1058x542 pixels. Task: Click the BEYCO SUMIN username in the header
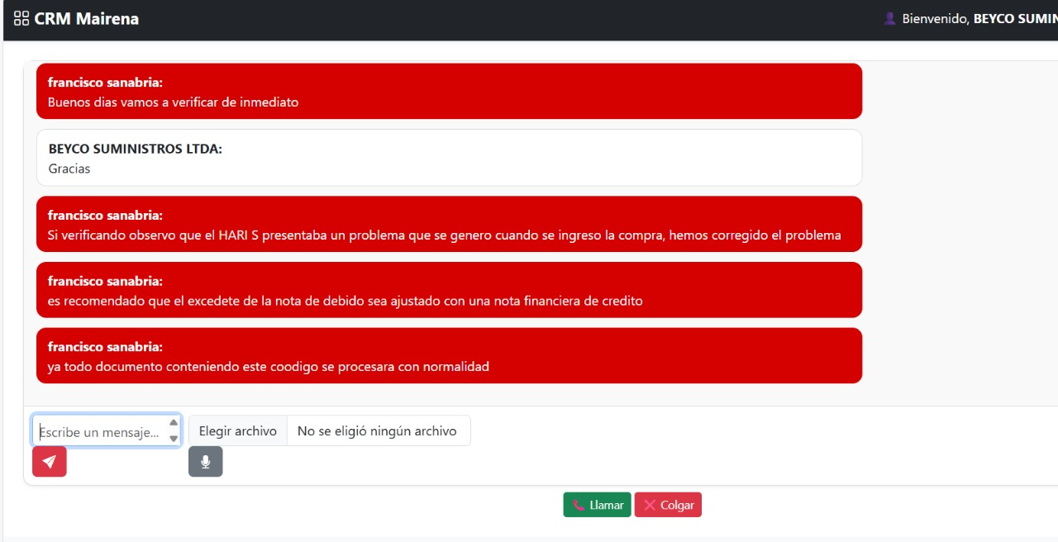(1015, 18)
